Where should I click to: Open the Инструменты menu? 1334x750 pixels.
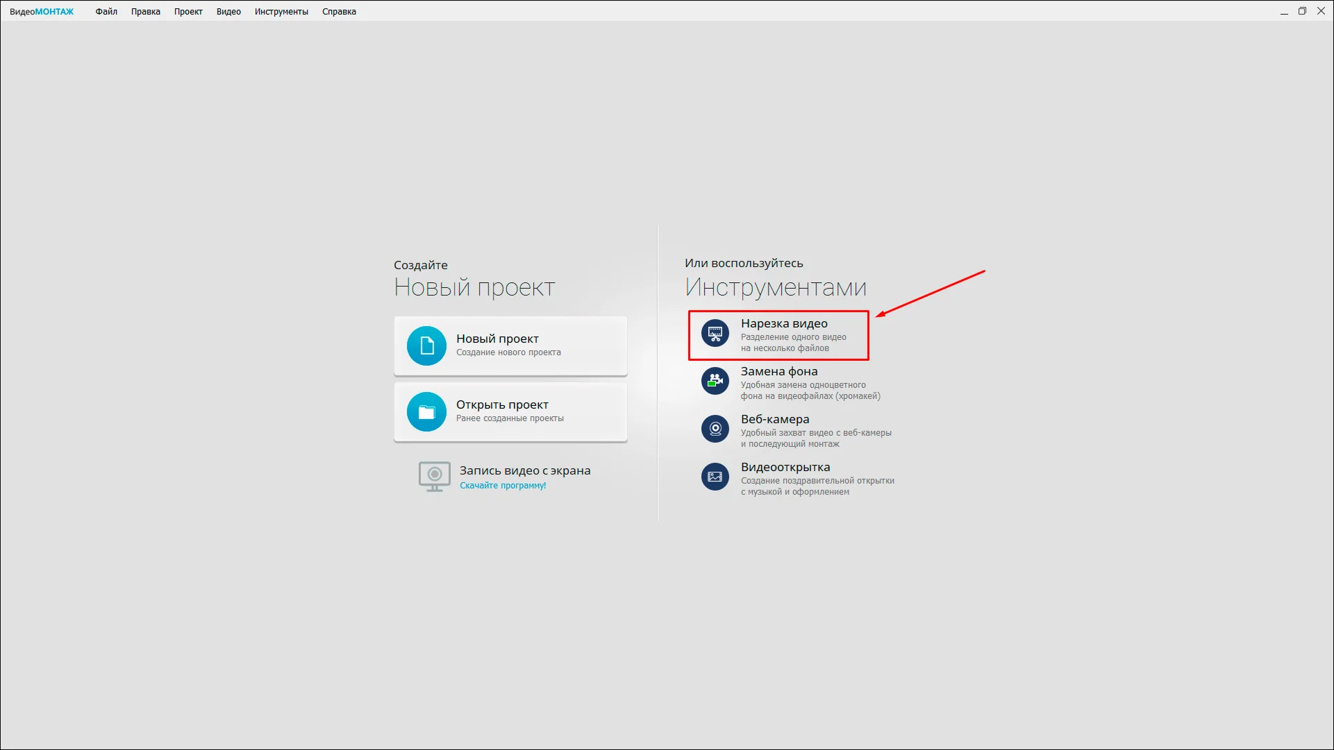click(x=281, y=12)
